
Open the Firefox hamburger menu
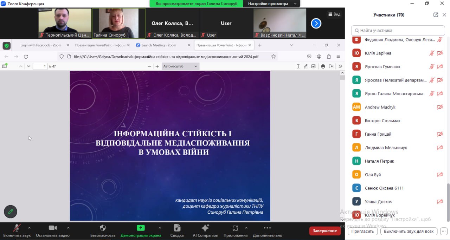338,57
